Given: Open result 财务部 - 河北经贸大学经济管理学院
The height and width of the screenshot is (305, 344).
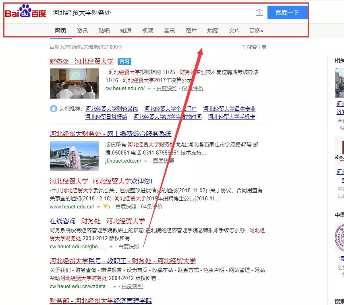Looking at the screenshot, I should point(101,301).
